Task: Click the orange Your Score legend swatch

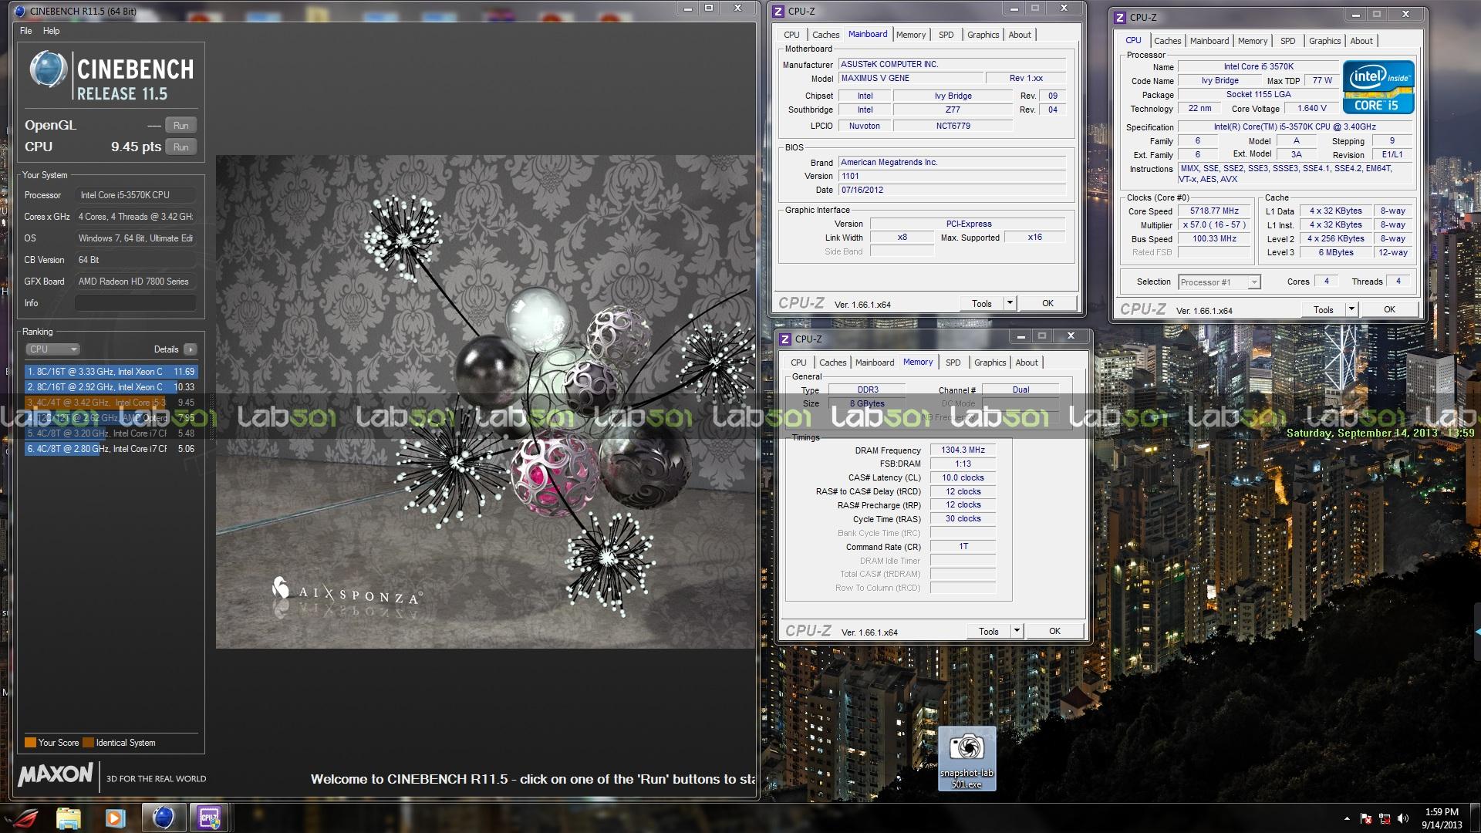Action: click(30, 743)
